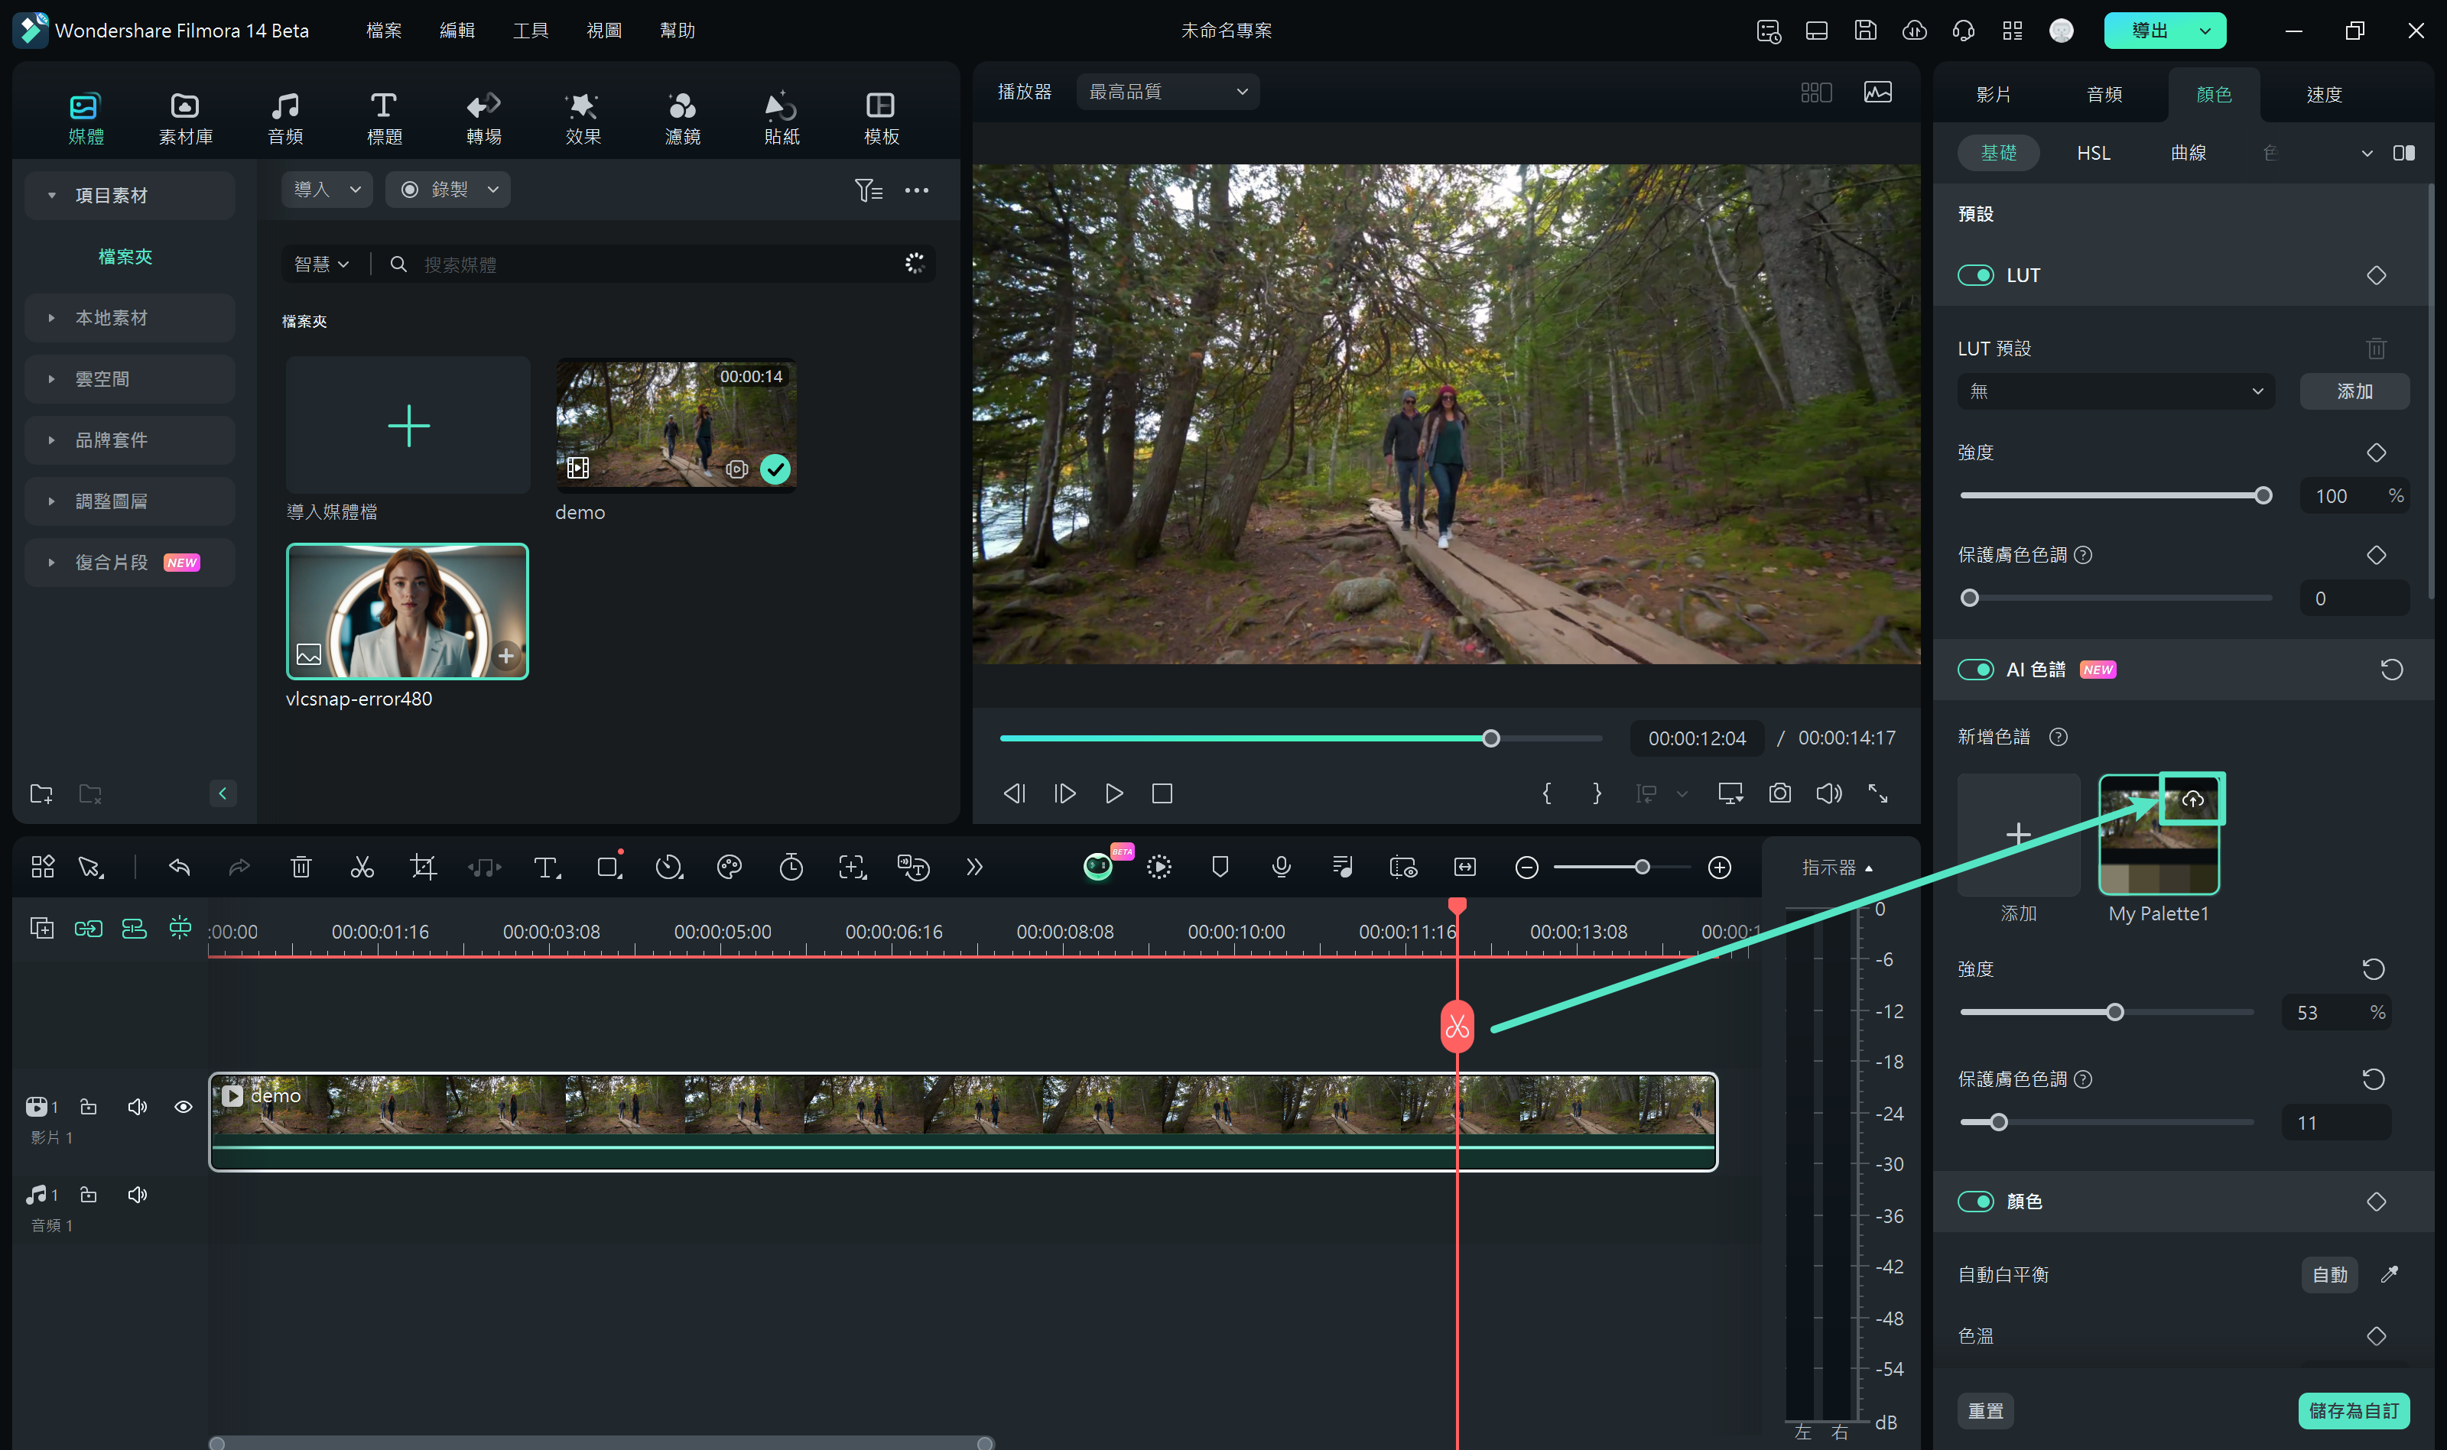Screen dimensions: 2447x1450
Task: Toggle the 顏色 section switch
Action: tap(1976, 1201)
